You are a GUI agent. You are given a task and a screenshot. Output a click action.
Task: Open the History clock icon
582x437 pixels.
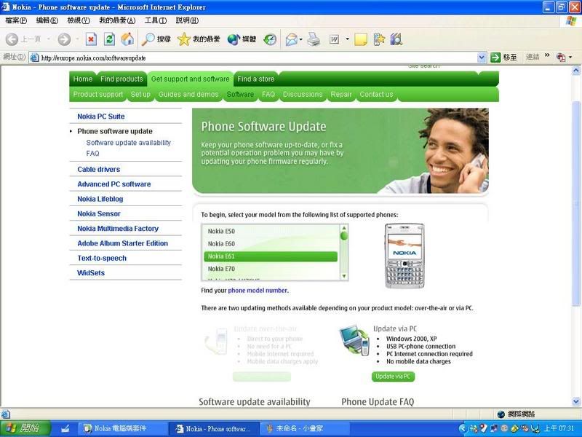click(270, 39)
